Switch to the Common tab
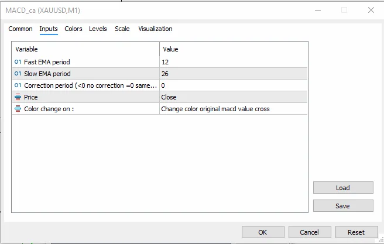Image resolution: width=384 pixels, height=244 pixels. (20, 29)
